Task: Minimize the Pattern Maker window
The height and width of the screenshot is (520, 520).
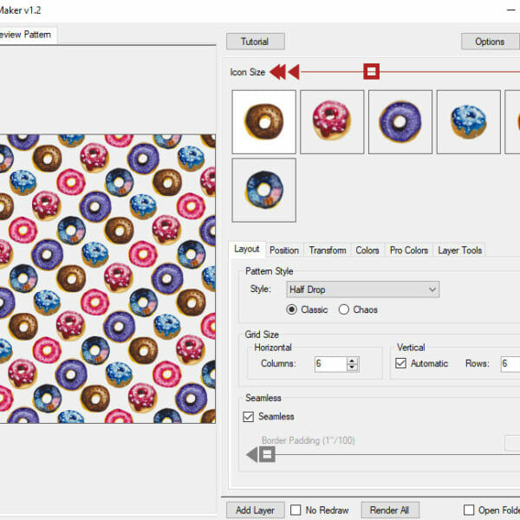Action: [511, 10]
